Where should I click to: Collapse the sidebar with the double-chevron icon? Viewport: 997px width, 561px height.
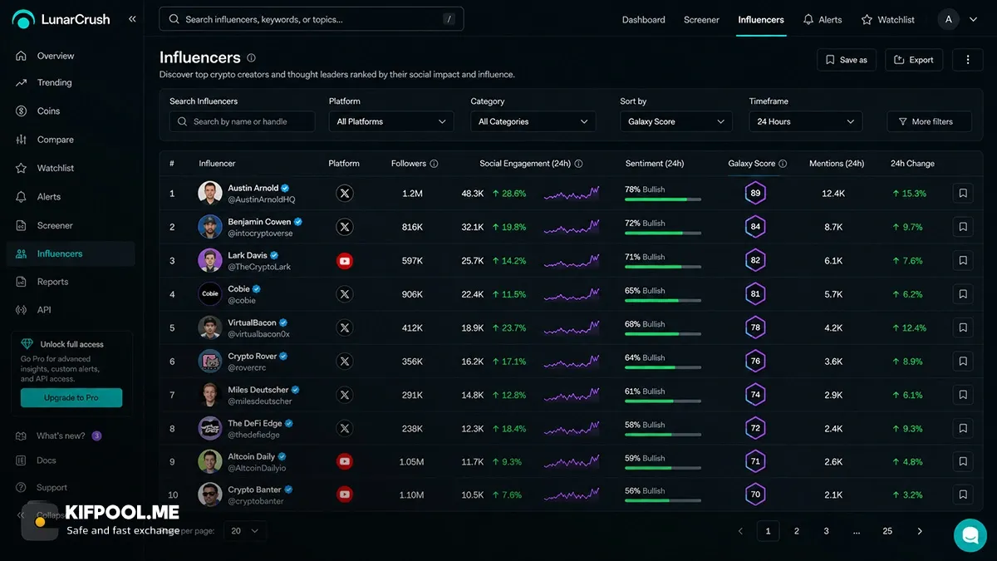pyautogui.click(x=132, y=19)
